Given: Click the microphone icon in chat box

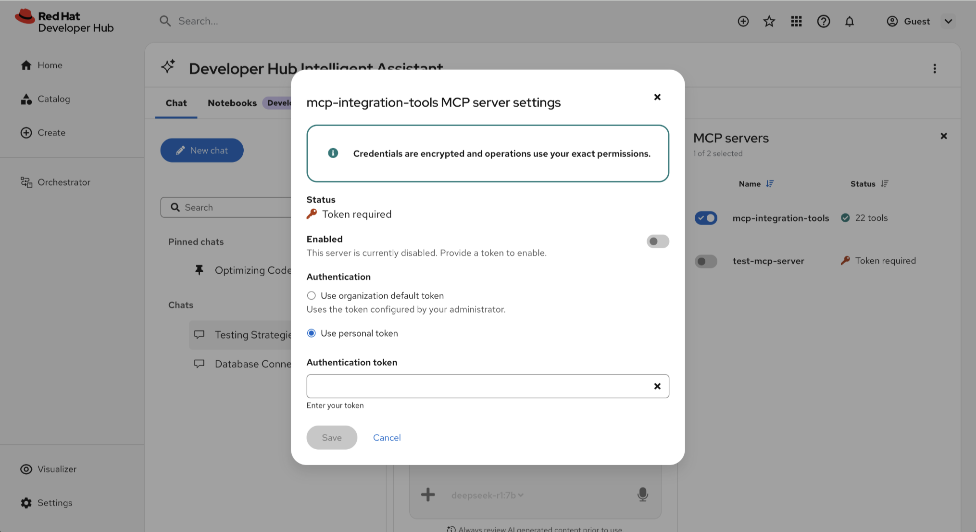Looking at the screenshot, I should point(643,494).
